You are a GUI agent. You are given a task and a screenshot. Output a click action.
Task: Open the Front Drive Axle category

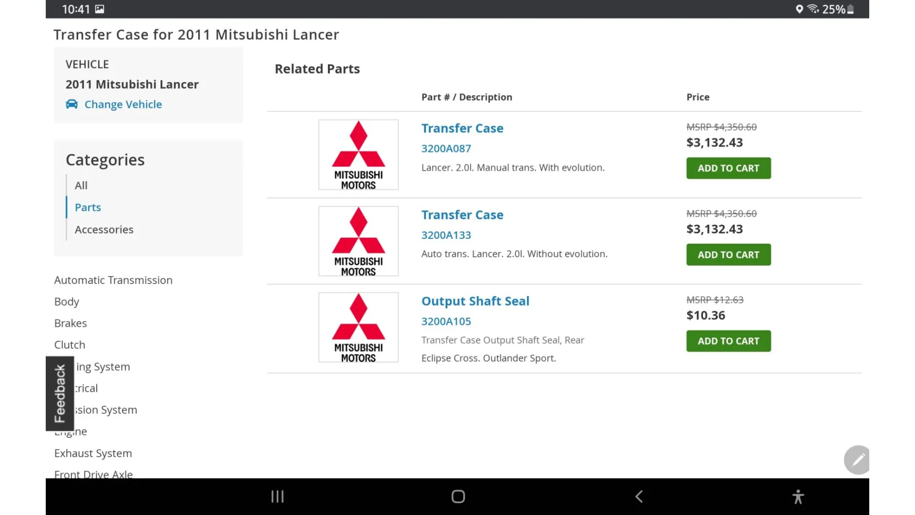pos(94,474)
